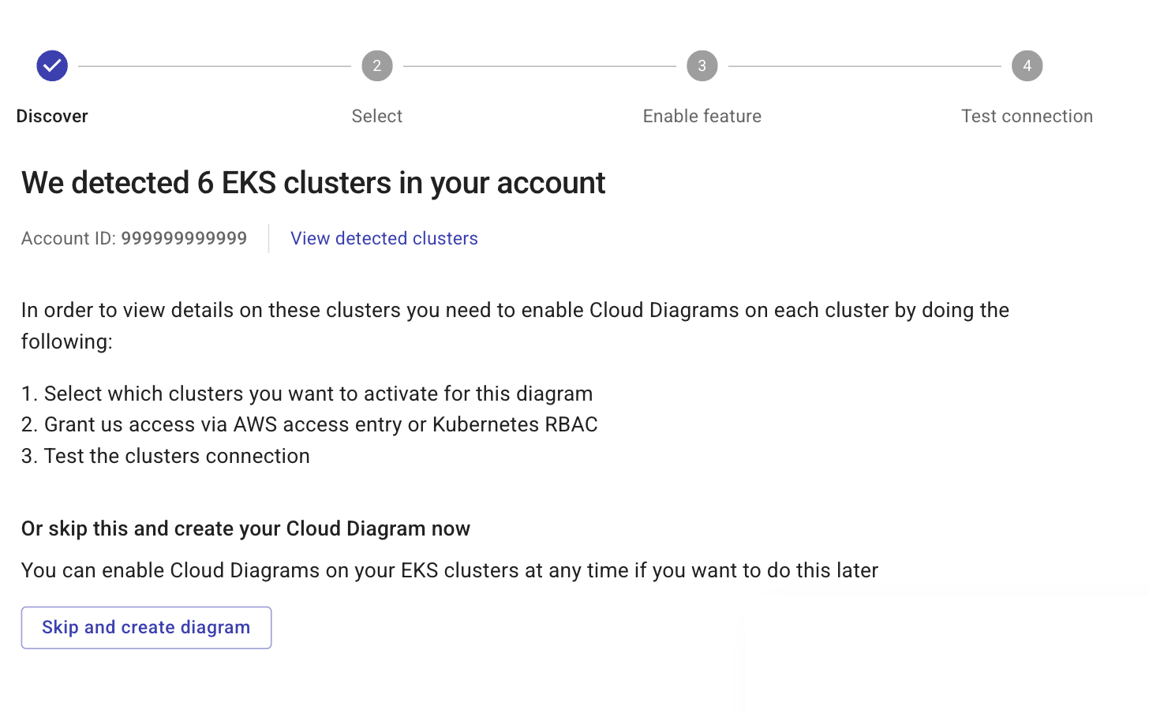Click the "Select which clusters" list item
The width and height of the screenshot is (1149, 713).
[x=318, y=394]
